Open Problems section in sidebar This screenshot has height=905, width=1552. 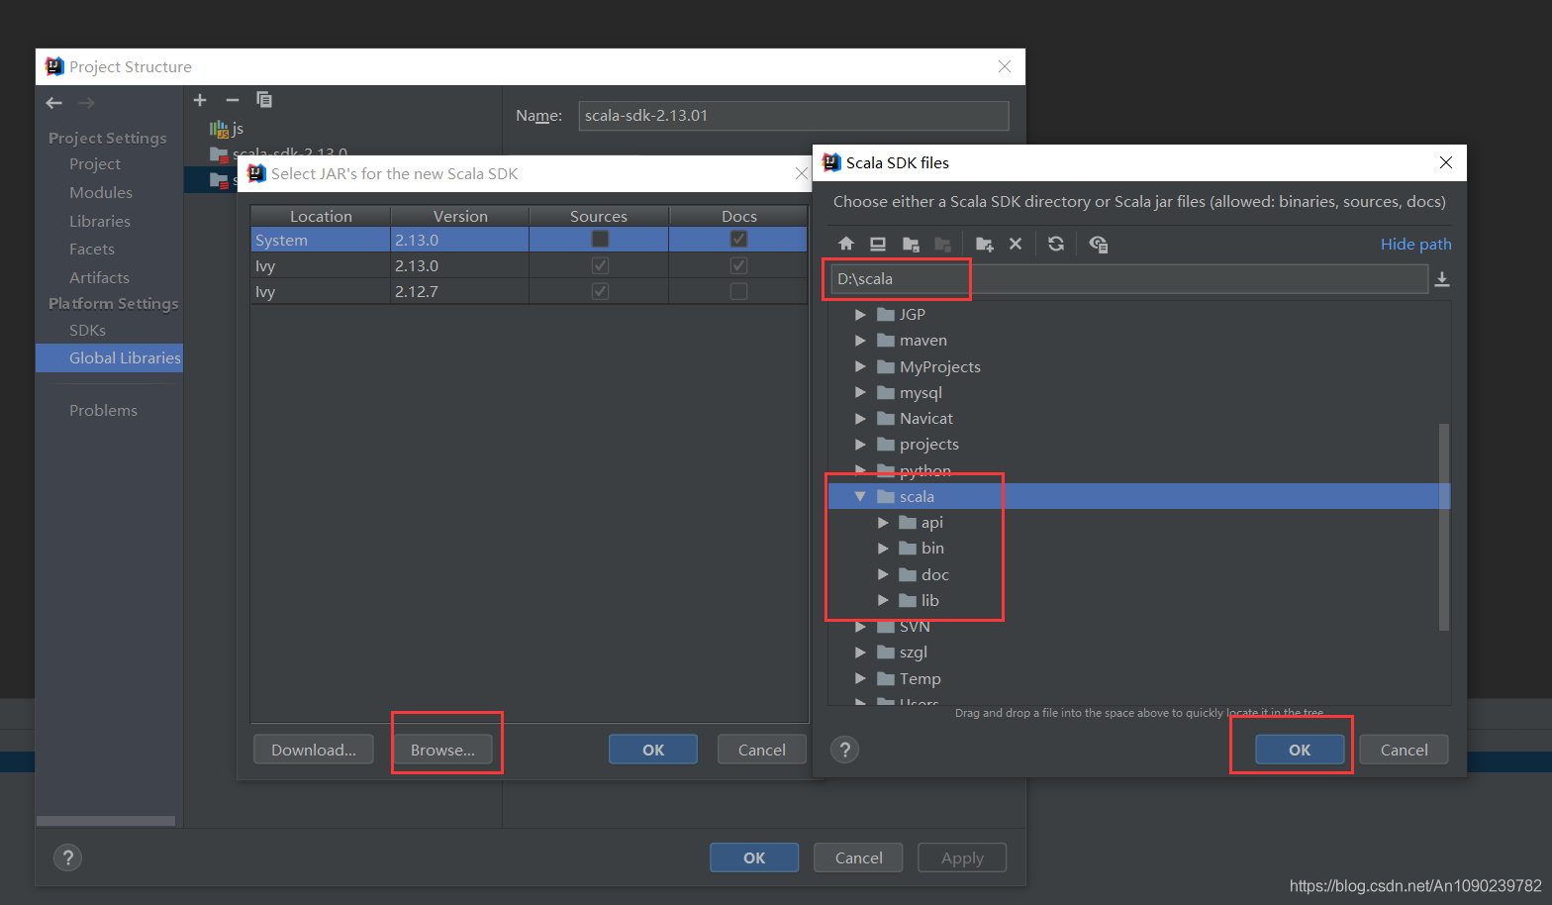(x=103, y=411)
